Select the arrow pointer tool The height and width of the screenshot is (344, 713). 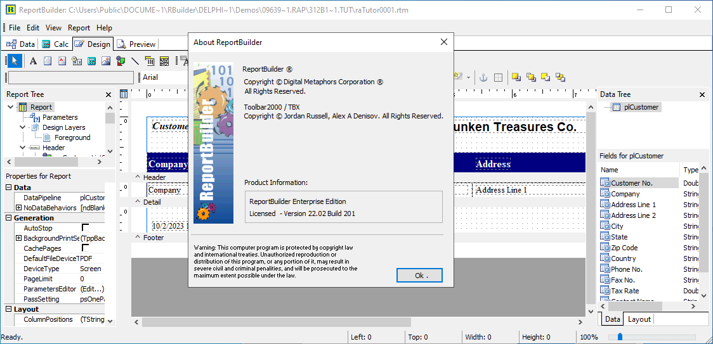[15, 61]
